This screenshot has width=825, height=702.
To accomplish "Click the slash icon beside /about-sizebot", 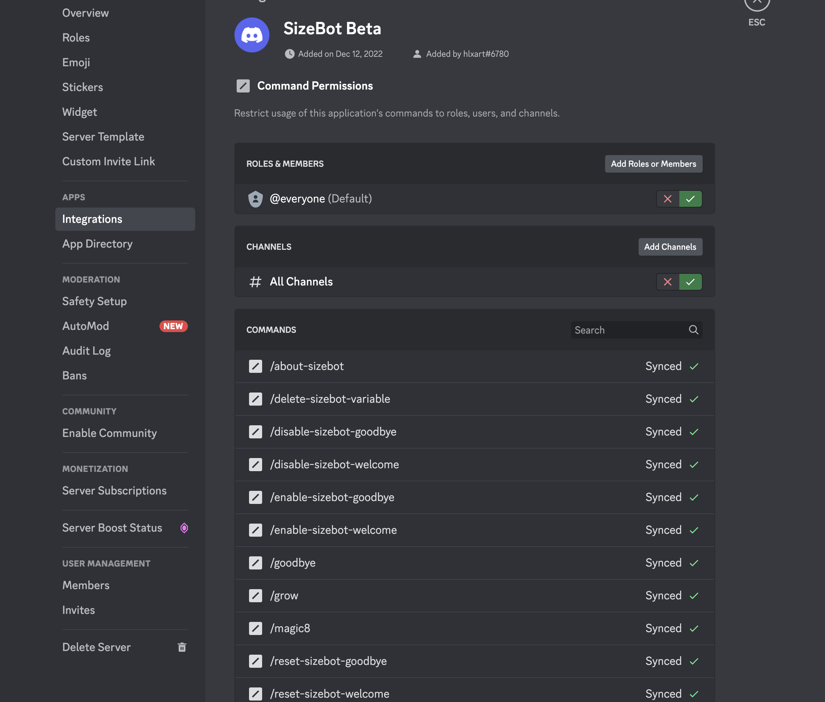I will (x=255, y=366).
